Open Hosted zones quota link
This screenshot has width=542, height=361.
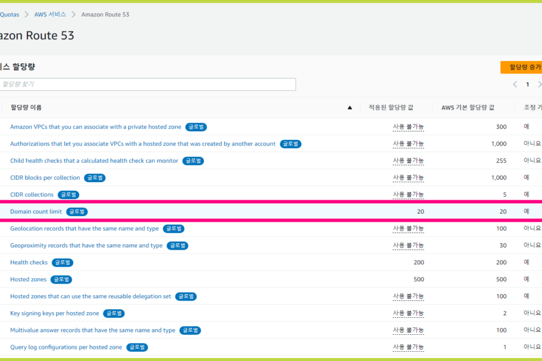[28, 279]
